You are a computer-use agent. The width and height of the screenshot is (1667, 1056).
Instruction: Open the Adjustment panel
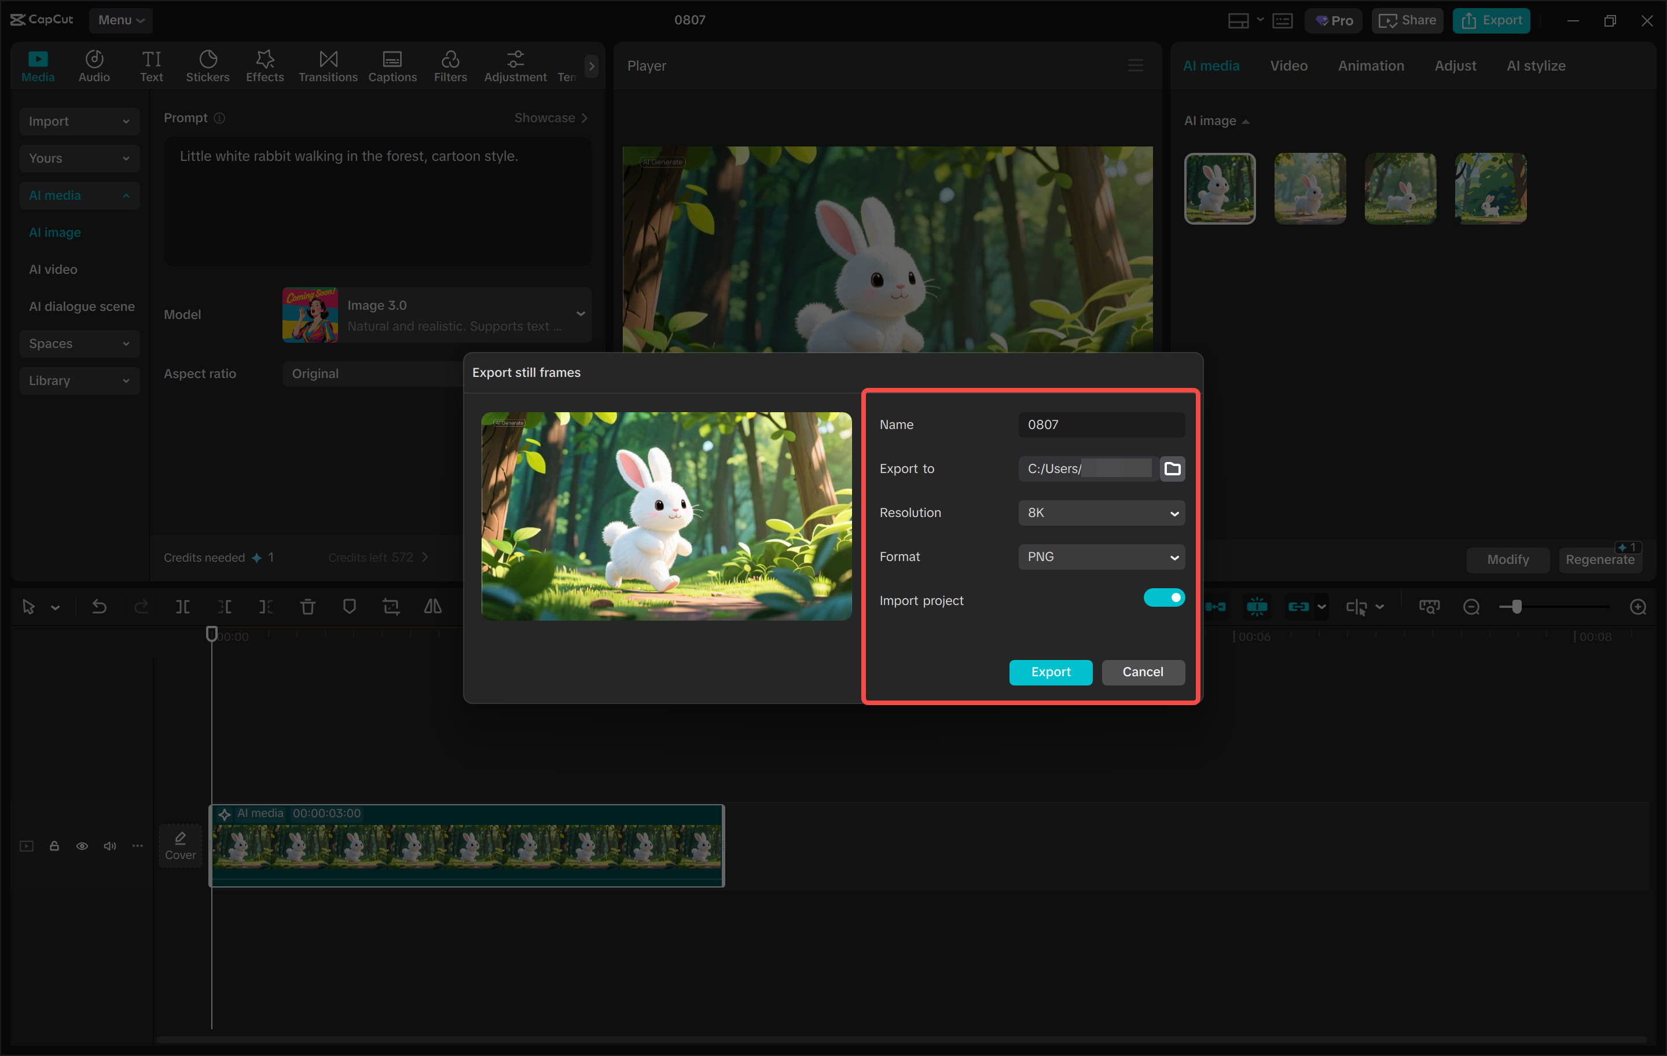tap(515, 66)
